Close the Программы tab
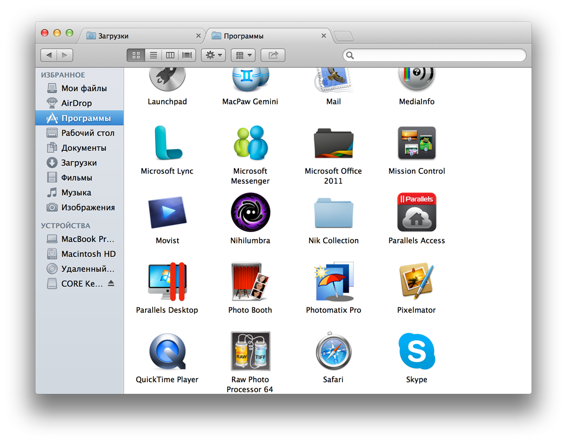Screen dimensions: 567x443 [x=324, y=36]
